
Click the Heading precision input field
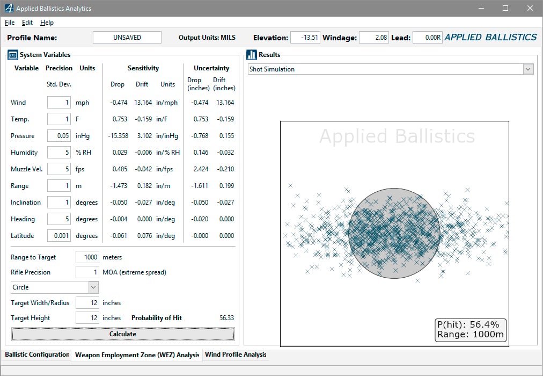[59, 219]
